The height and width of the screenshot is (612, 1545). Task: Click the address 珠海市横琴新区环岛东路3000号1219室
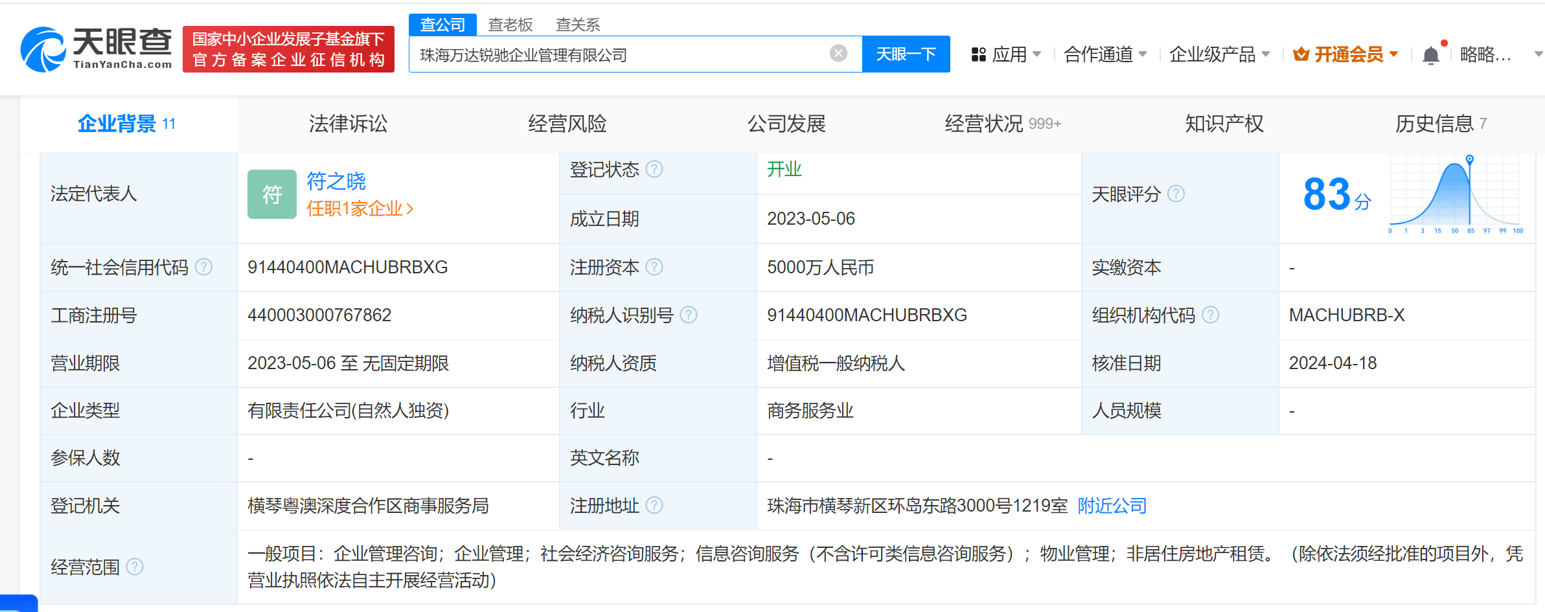917,505
